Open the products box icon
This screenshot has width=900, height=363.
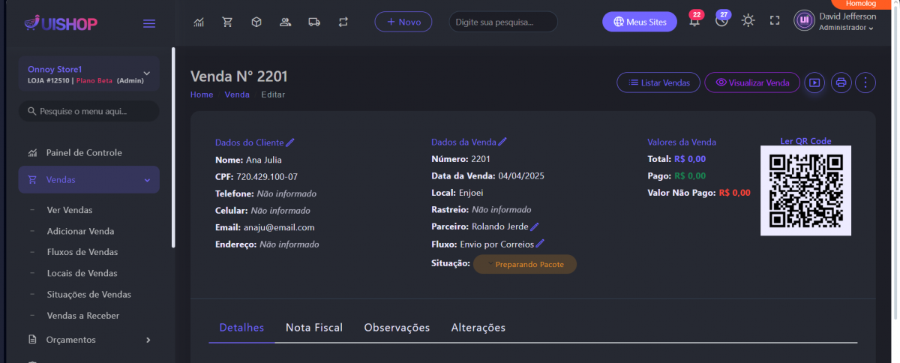256,22
